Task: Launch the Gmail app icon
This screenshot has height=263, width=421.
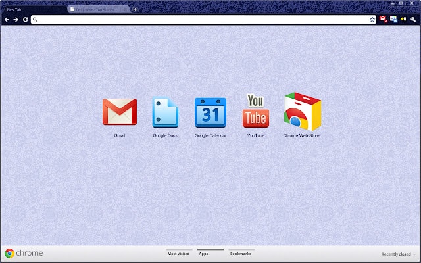Action: click(120, 112)
